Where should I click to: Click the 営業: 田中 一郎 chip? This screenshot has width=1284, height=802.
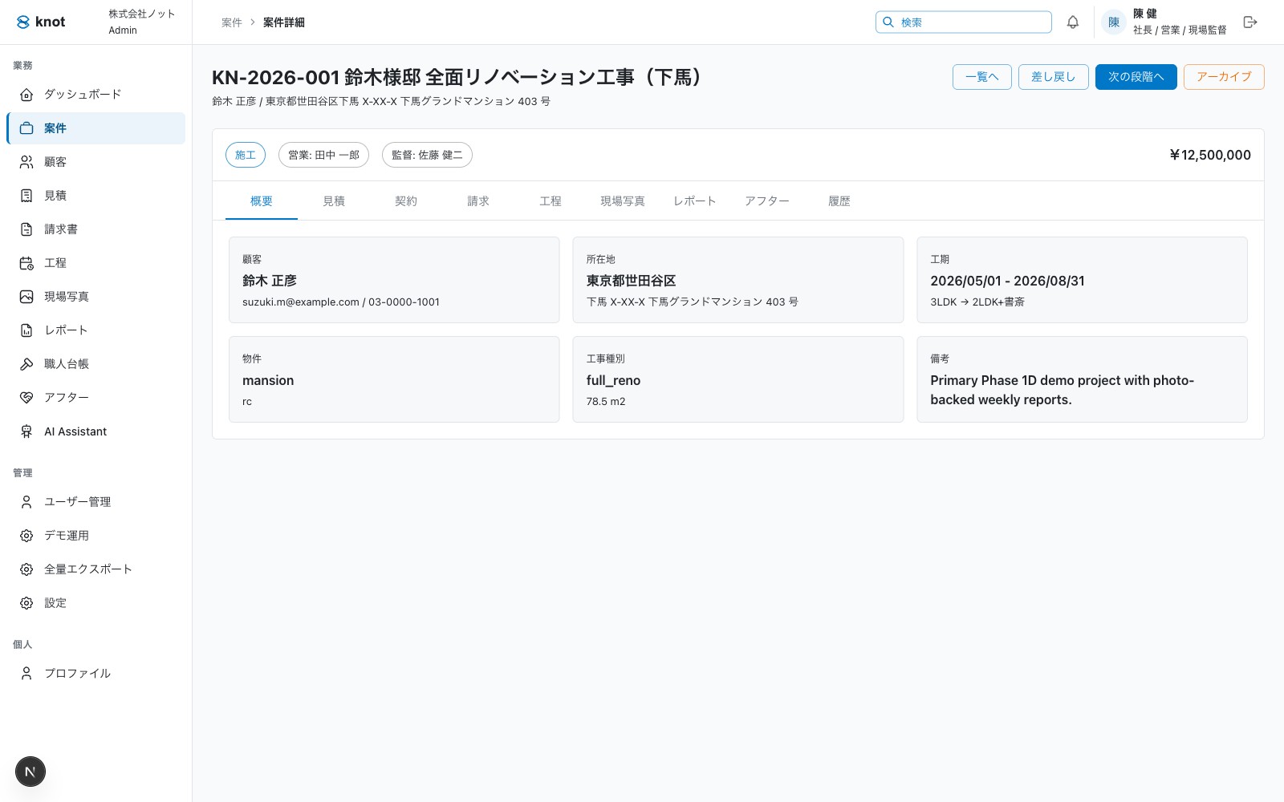point(323,155)
